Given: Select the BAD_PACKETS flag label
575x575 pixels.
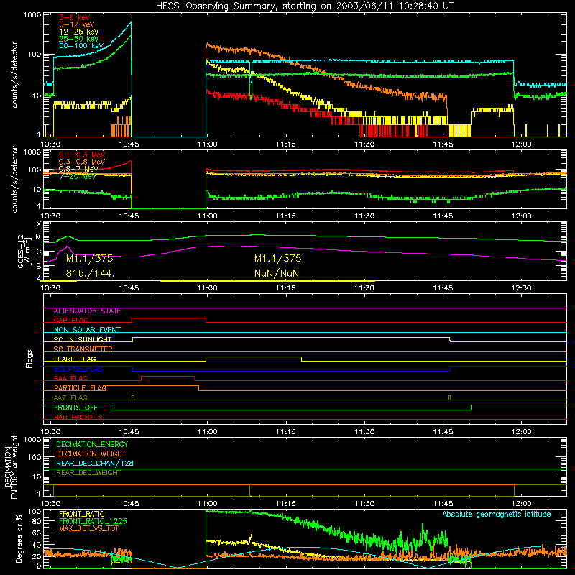Looking at the screenshot, I should pyautogui.click(x=78, y=417).
